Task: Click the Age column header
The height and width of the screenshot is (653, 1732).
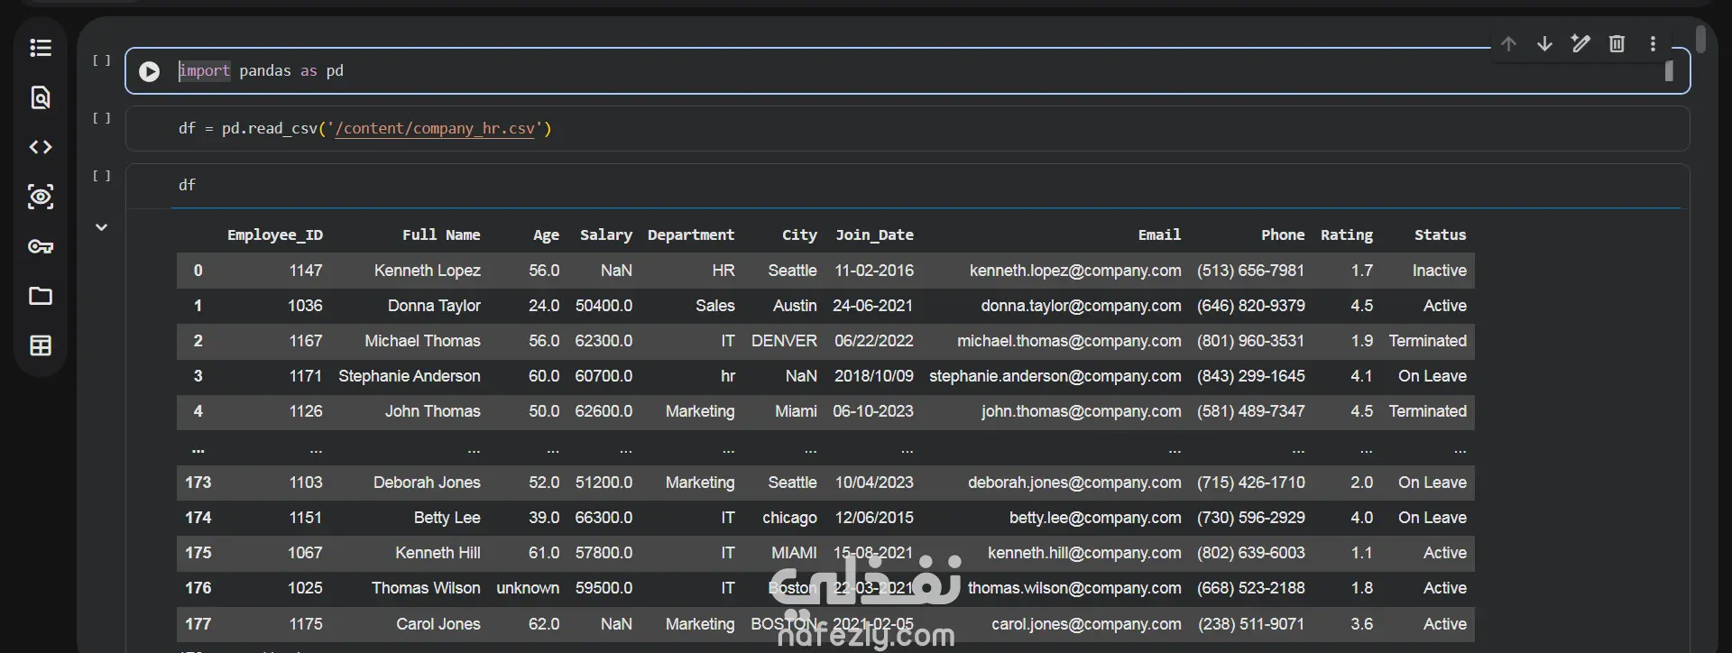Action: (x=546, y=235)
